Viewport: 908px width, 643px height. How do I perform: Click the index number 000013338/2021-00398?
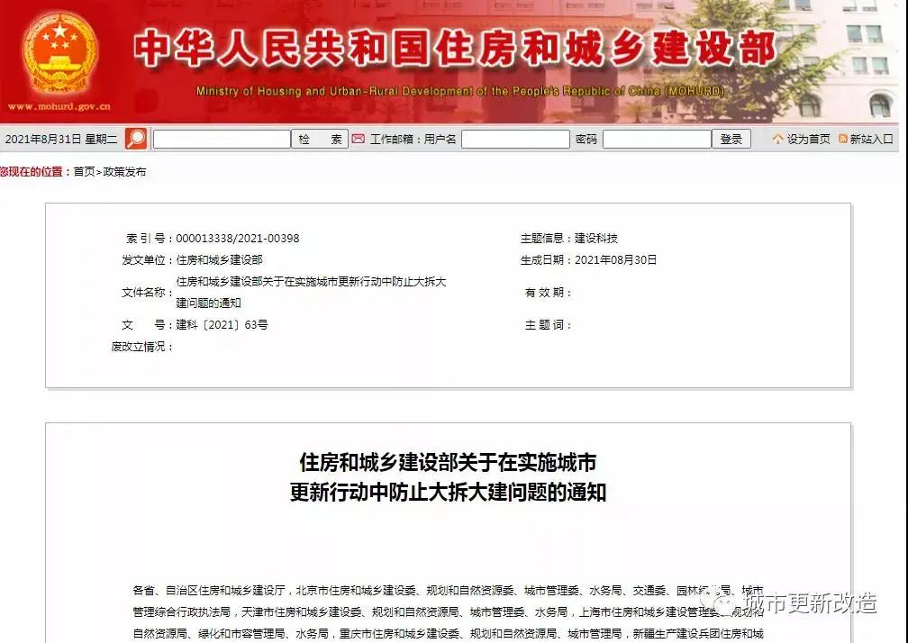238,239
